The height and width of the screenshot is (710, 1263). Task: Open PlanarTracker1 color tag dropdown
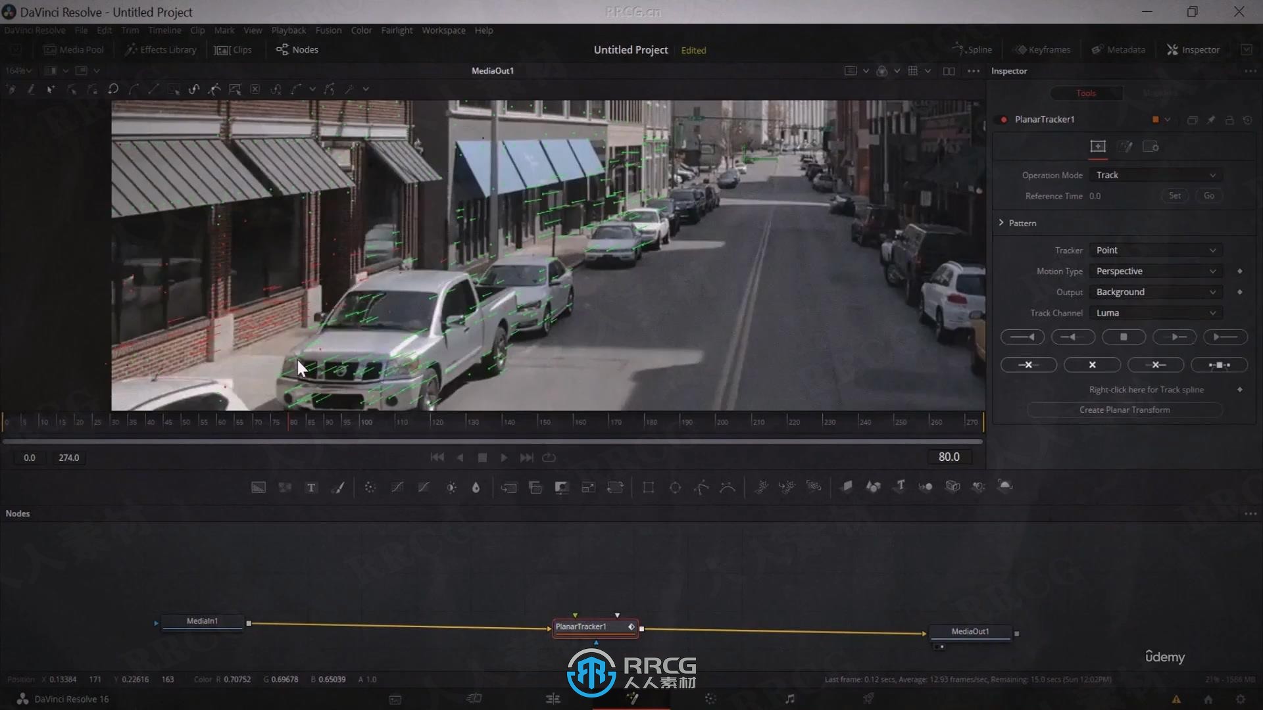(x=1168, y=120)
